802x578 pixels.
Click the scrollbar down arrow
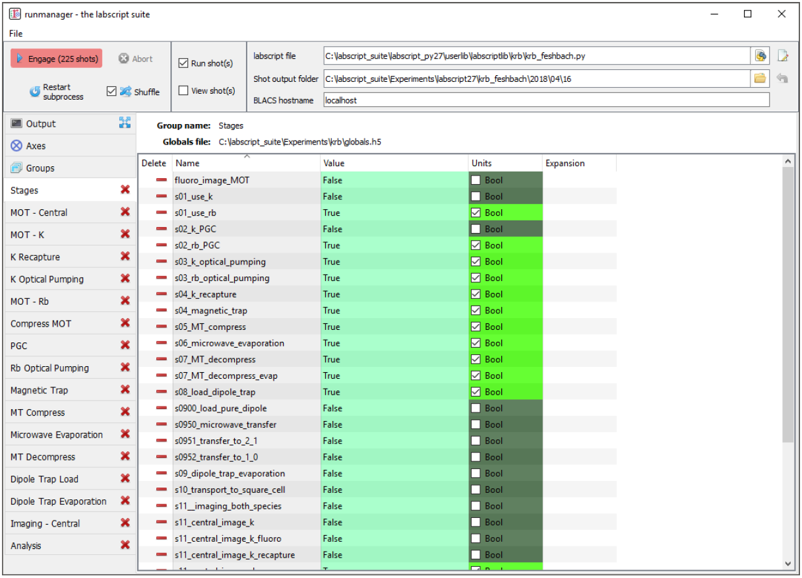pyautogui.click(x=787, y=563)
